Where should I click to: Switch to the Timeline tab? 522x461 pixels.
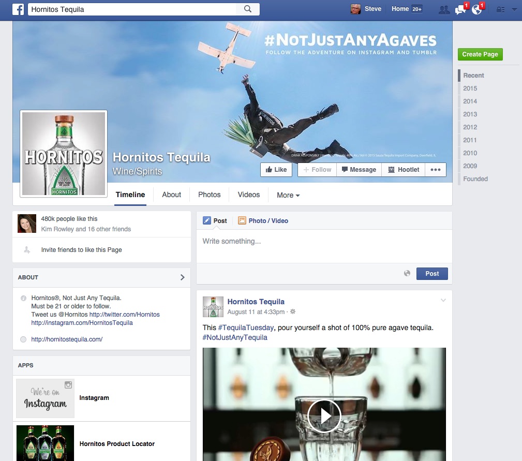(x=130, y=195)
